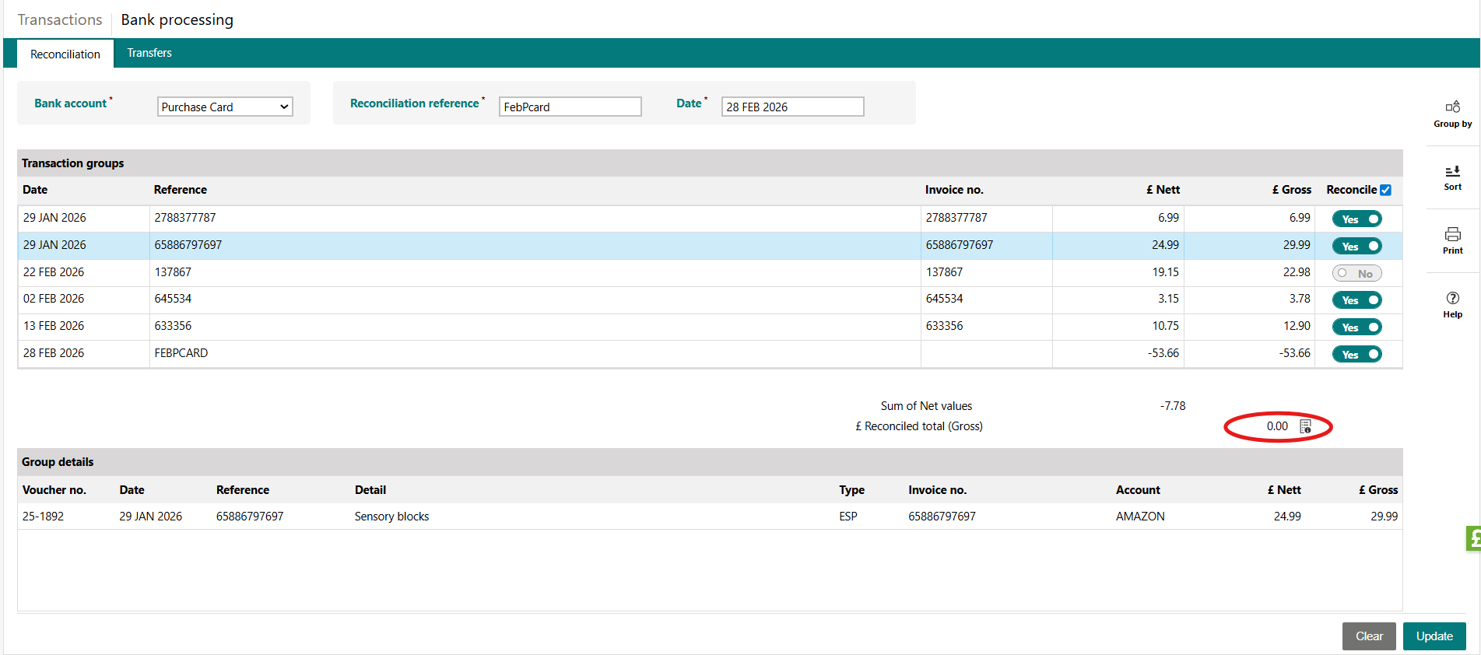Click the Update button
Image resolution: width=1481 pixels, height=655 pixels.
pos(1434,636)
